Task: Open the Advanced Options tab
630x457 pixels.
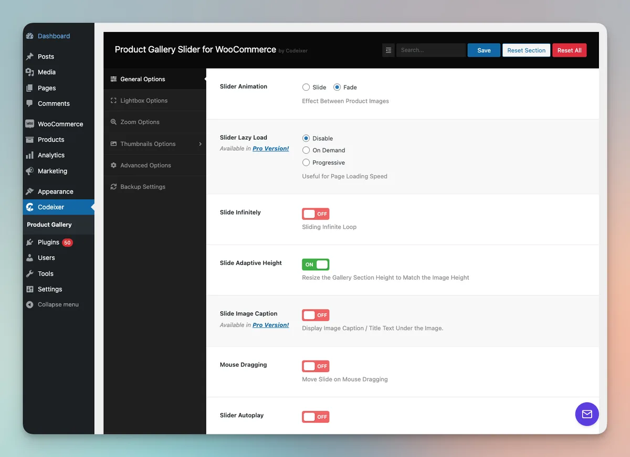Action: [x=155, y=165]
